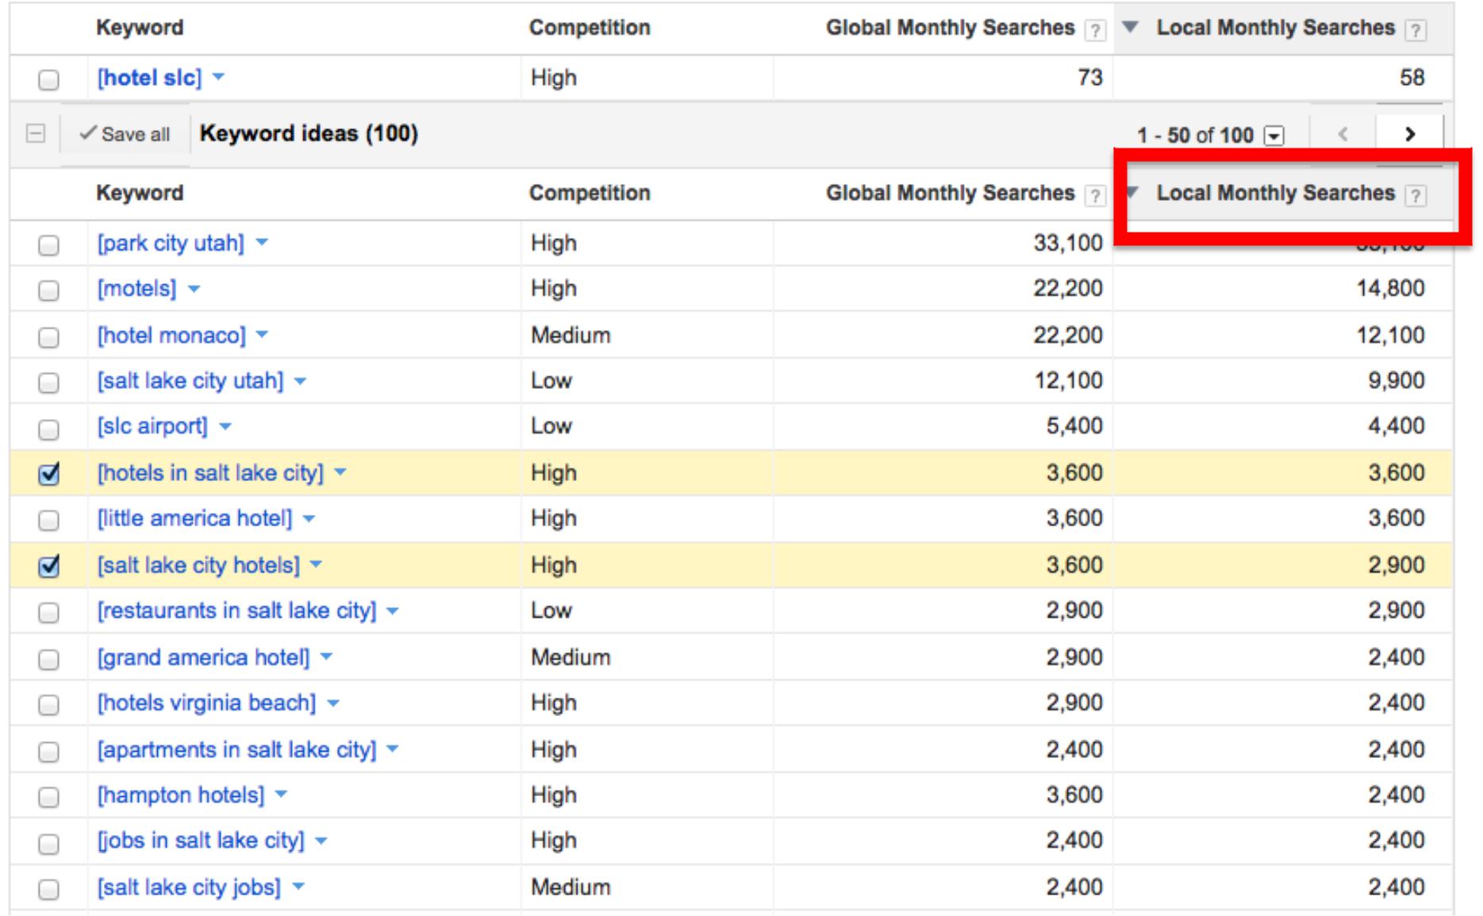The width and height of the screenshot is (1483, 916).
Task: Click help icon beside top Local Monthly Searches
Action: [x=1415, y=30]
